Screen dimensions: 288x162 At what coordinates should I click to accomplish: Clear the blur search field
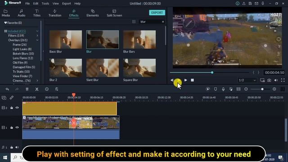coord(163,22)
